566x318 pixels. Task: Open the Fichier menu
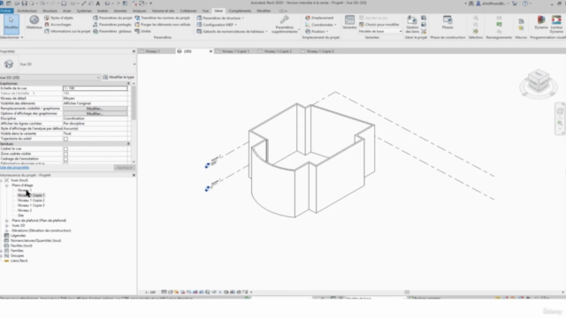(6, 11)
